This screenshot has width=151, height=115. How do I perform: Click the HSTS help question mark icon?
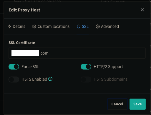coord(50,79)
